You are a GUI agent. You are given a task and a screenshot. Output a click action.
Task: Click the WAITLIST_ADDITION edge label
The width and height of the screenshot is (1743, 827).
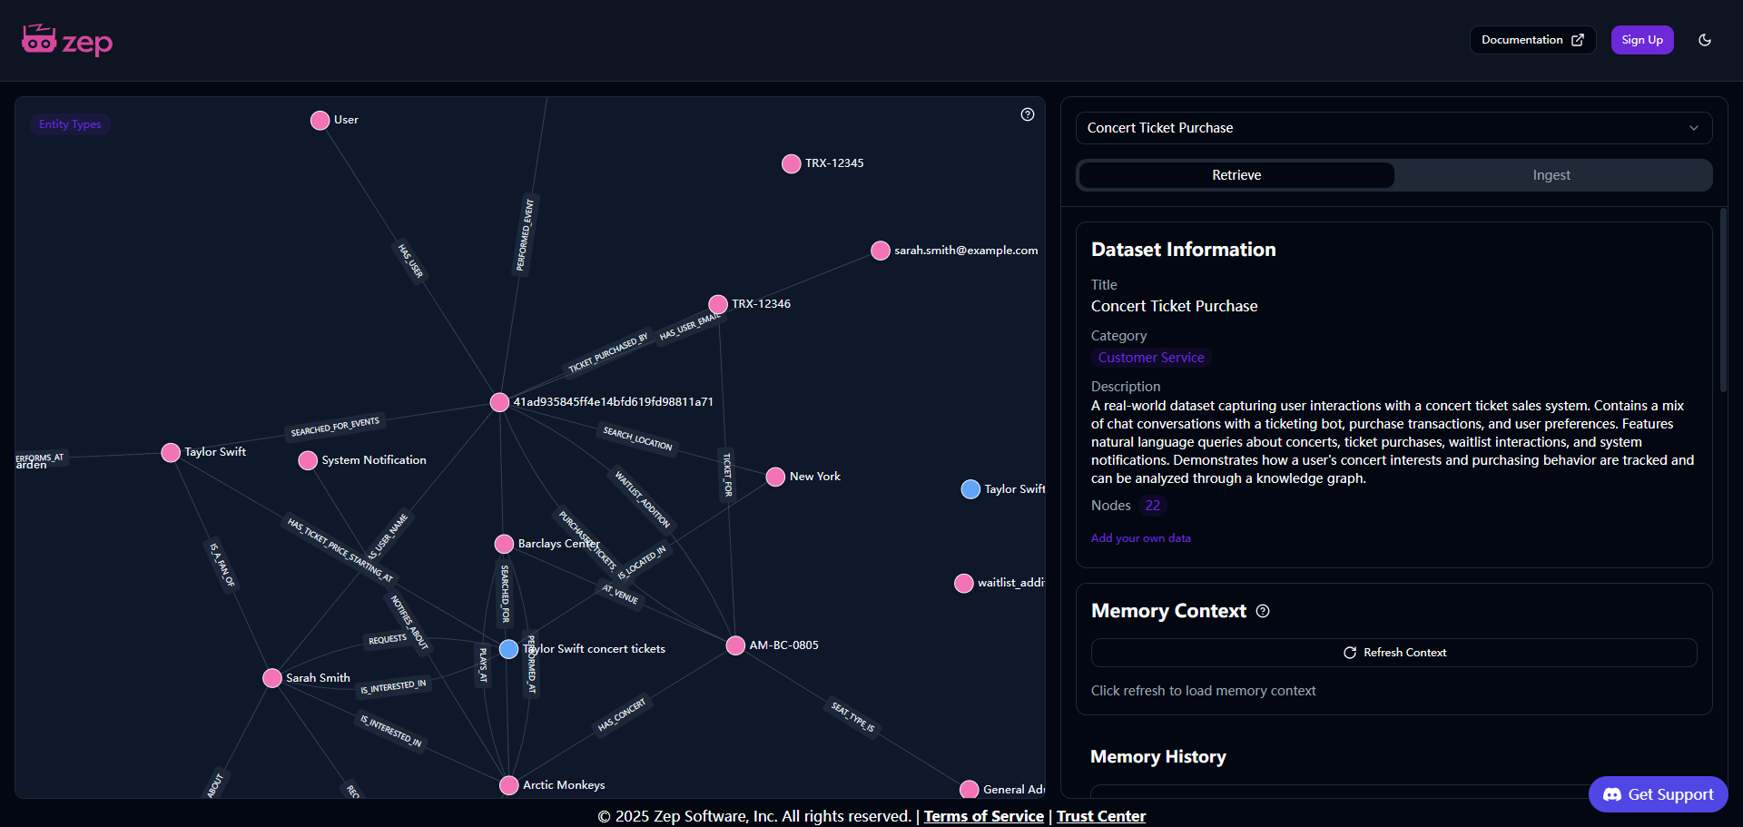point(643,498)
